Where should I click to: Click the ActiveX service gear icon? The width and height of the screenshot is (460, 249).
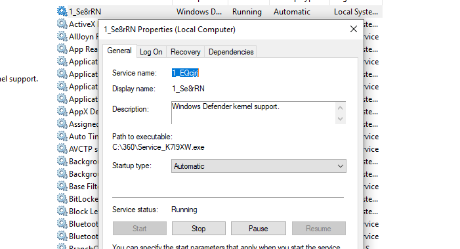pyautogui.click(x=62, y=24)
